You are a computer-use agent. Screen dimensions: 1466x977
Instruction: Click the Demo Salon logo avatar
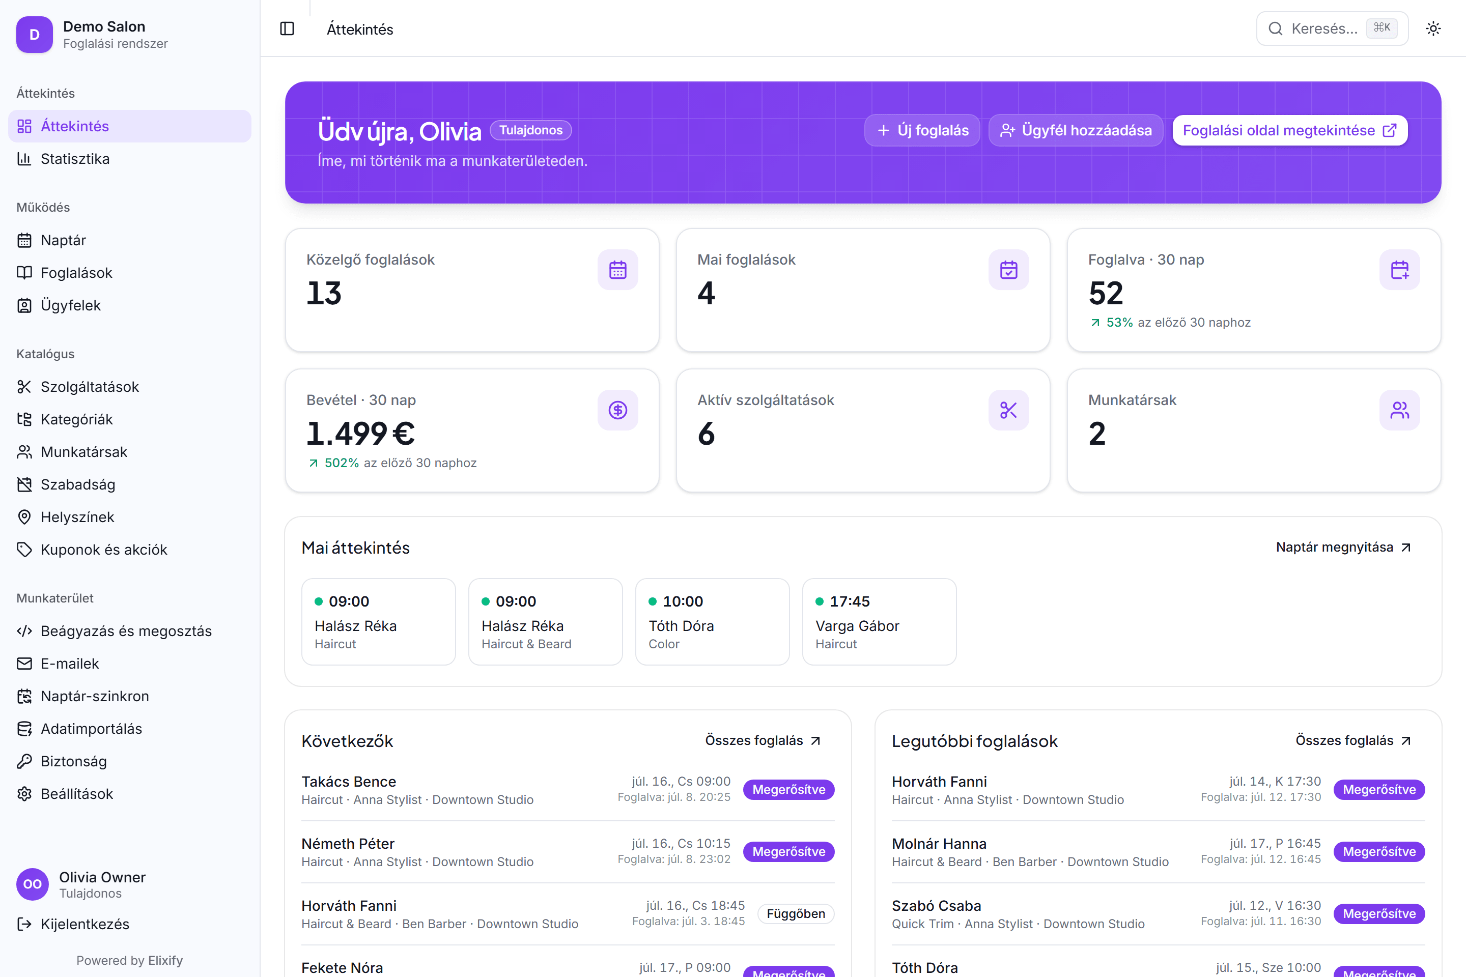pos(34,34)
